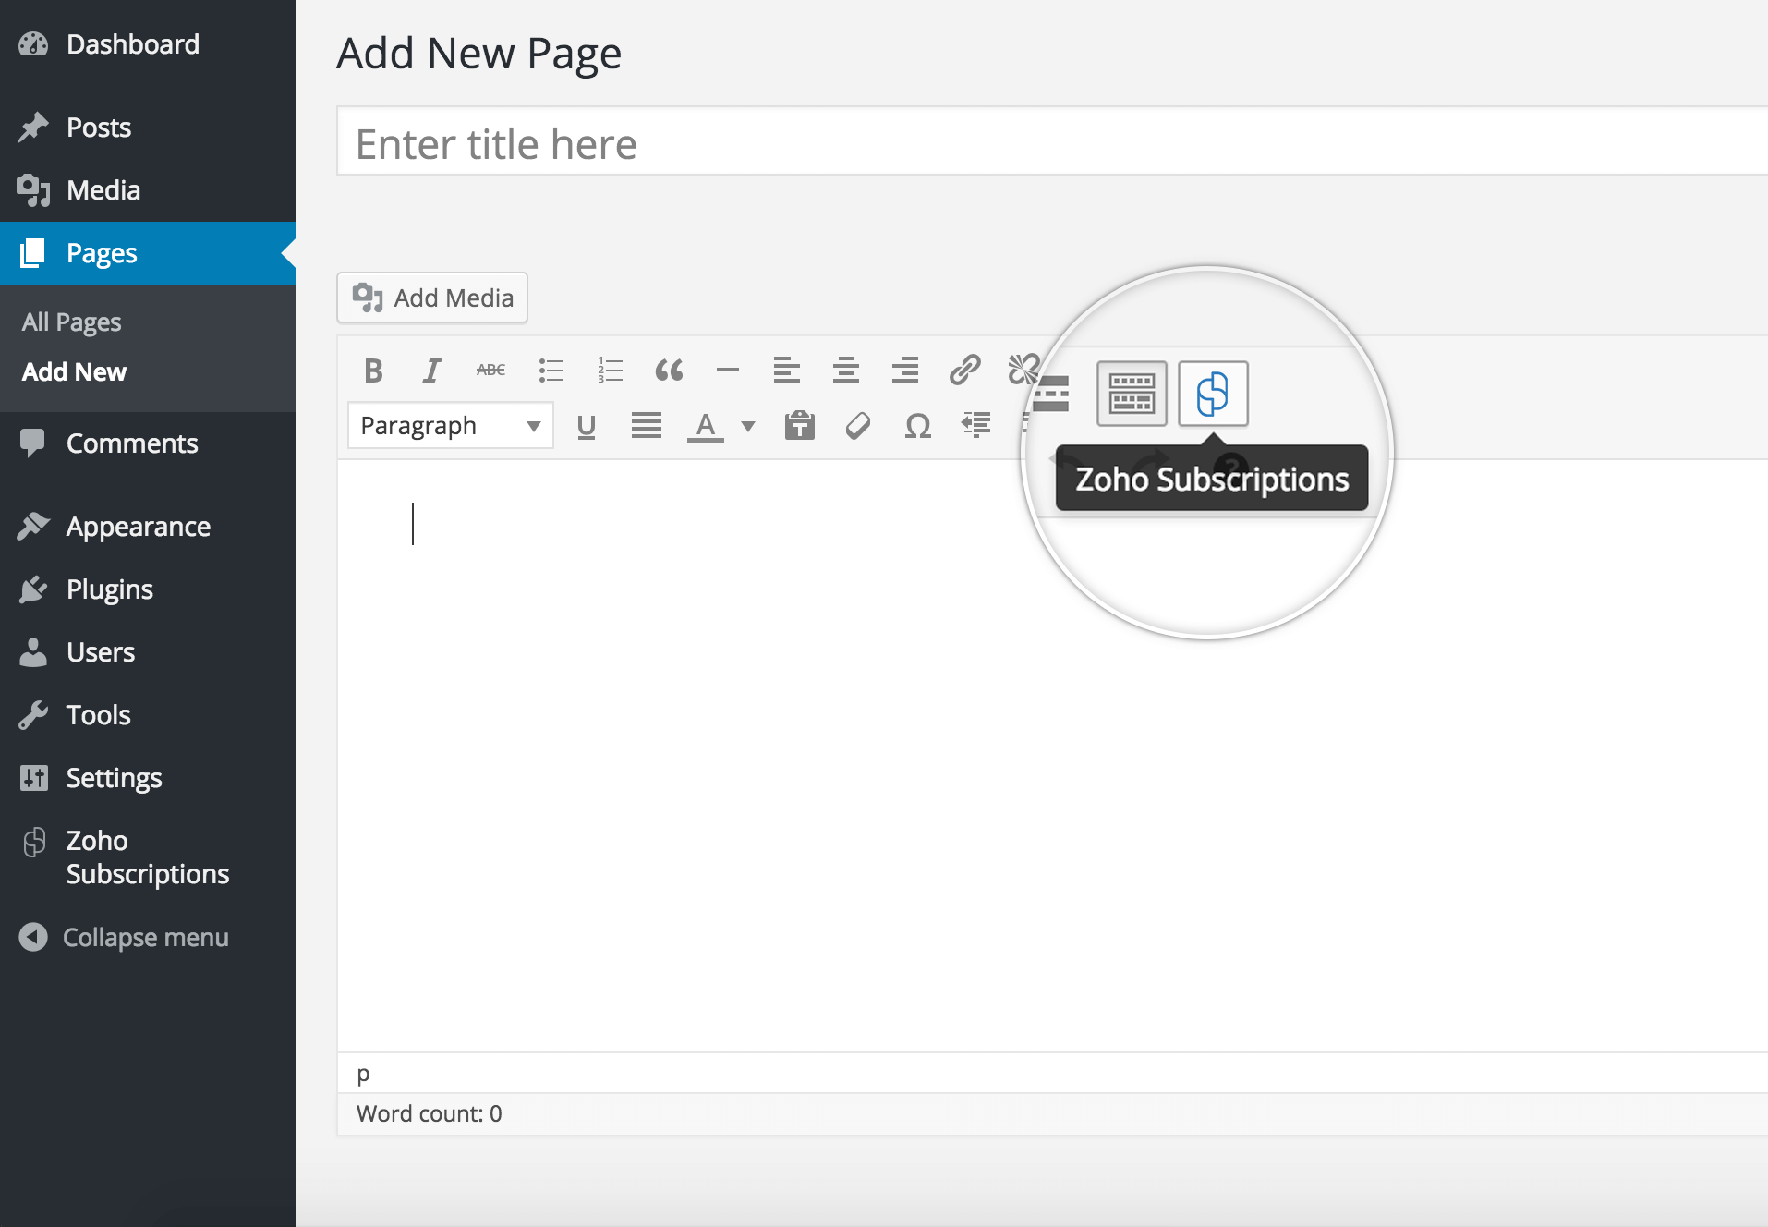Viewport: 1768px width, 1227px height.
Task: Insert a special character with the Omega icon
Action: [917, 426]
